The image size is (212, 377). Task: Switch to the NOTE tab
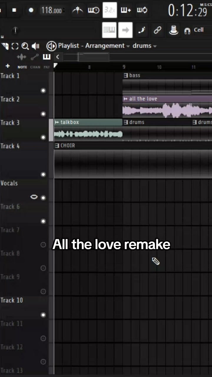click(22, 67)
